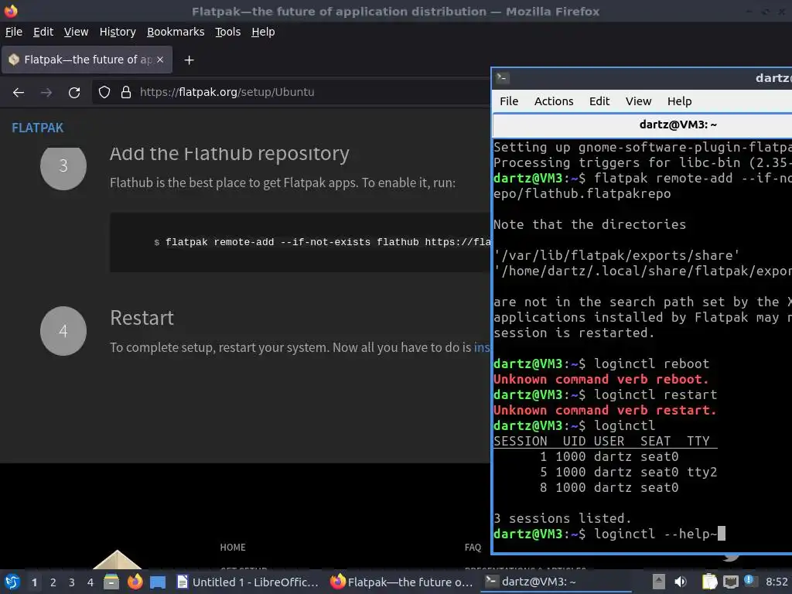Select the dartz@VM3: ~ terminal tab

643,125
